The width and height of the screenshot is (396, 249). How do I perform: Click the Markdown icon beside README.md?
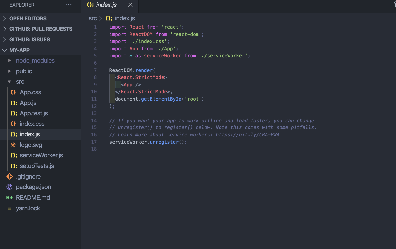click(x=9, y=197)
